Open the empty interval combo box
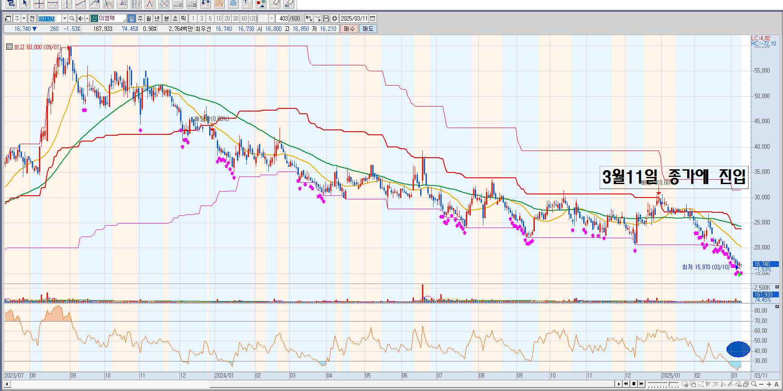Image resolution: width=783 pixels, height=391 pixels. tap(266, 18)
